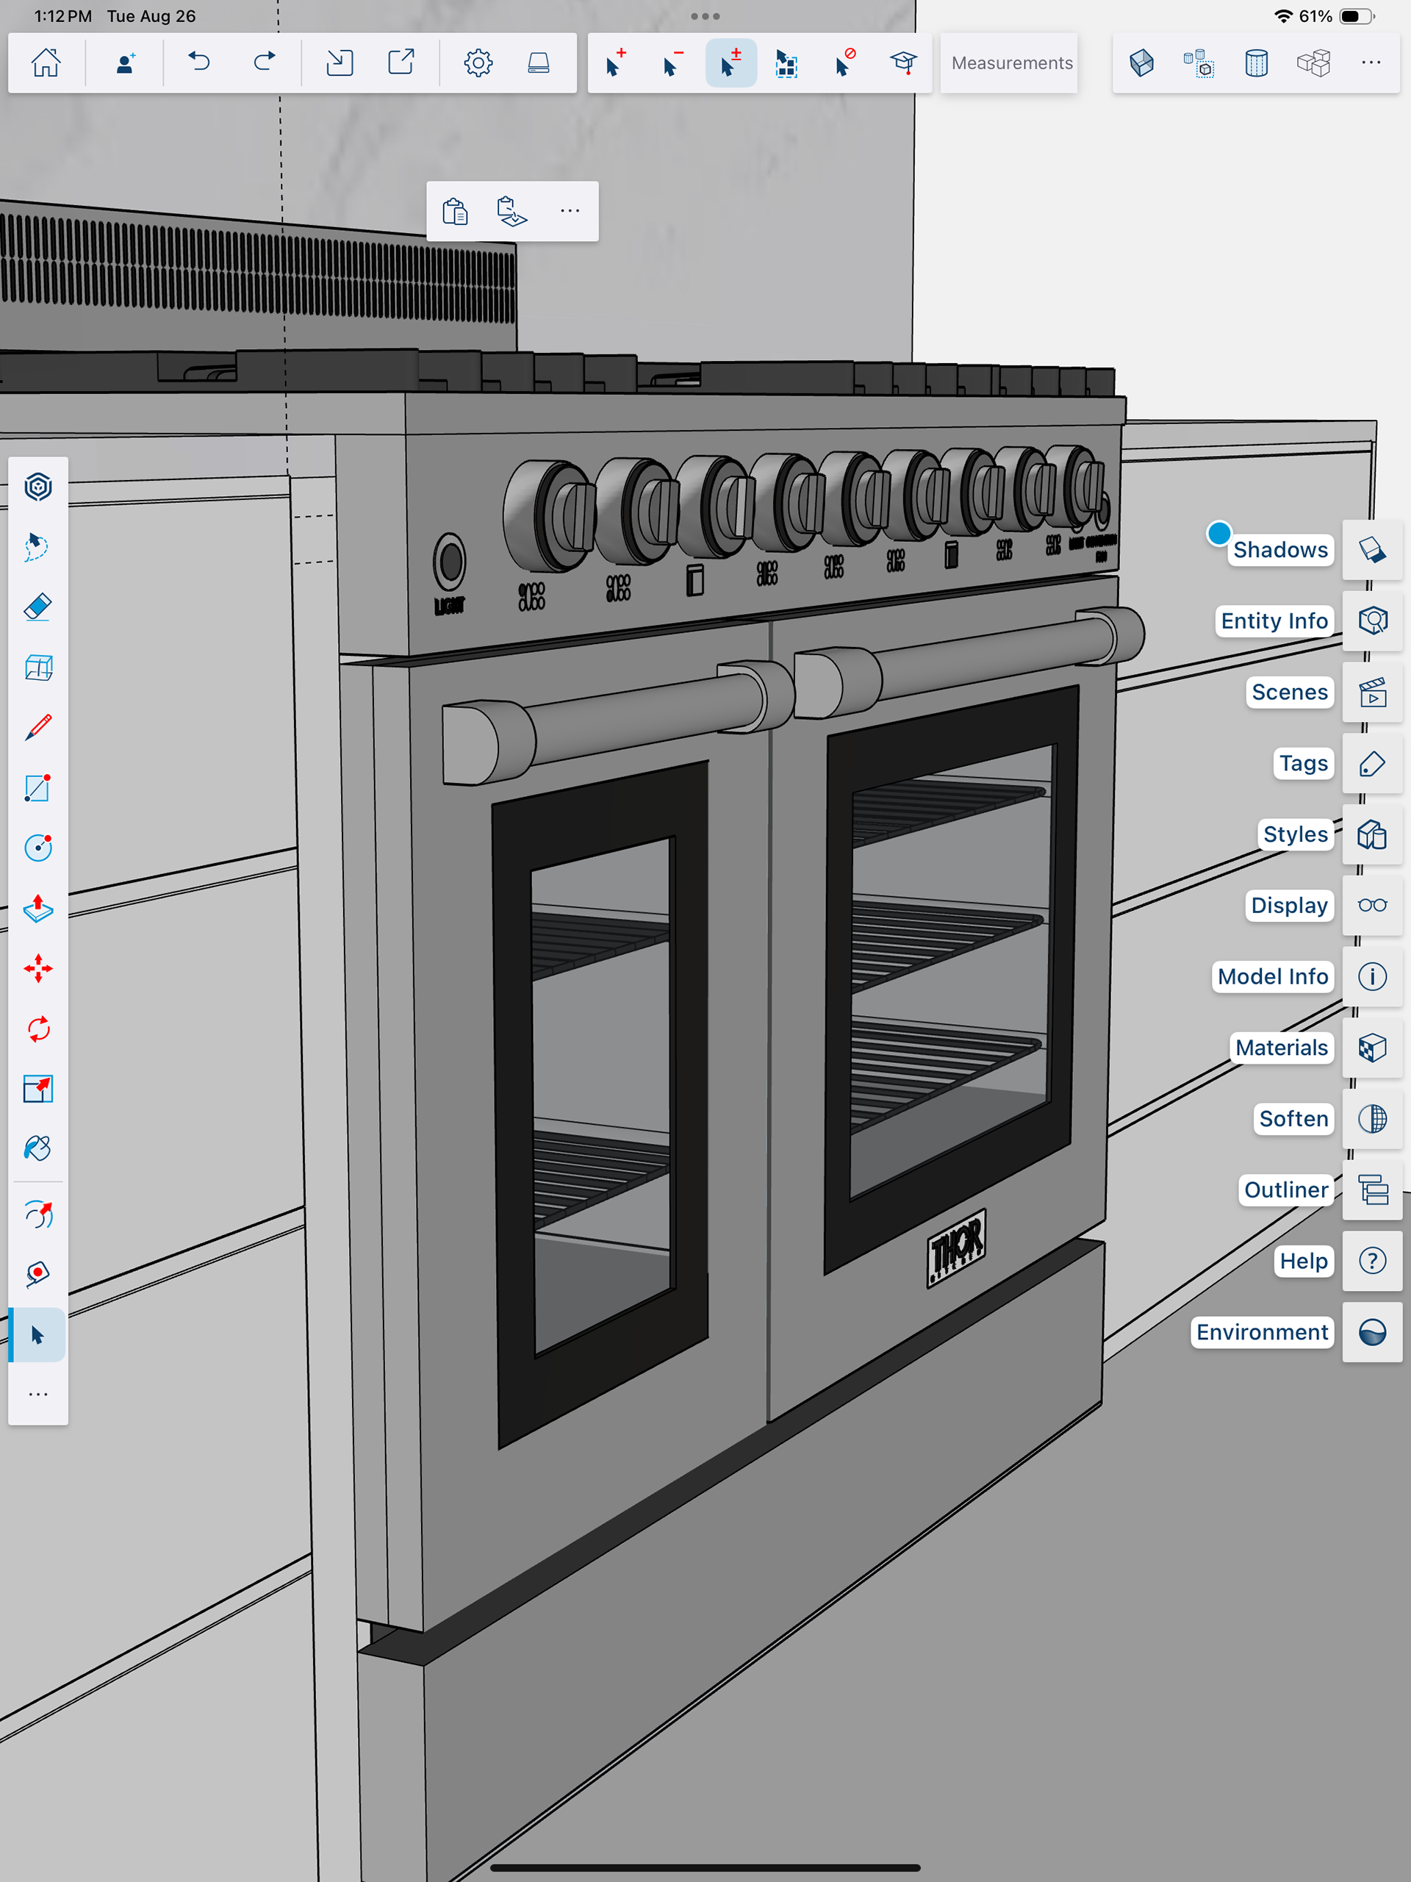Open the Scenes panel icon
The height and width of the screenshot is (1882, 1411).
[1372, 693]
